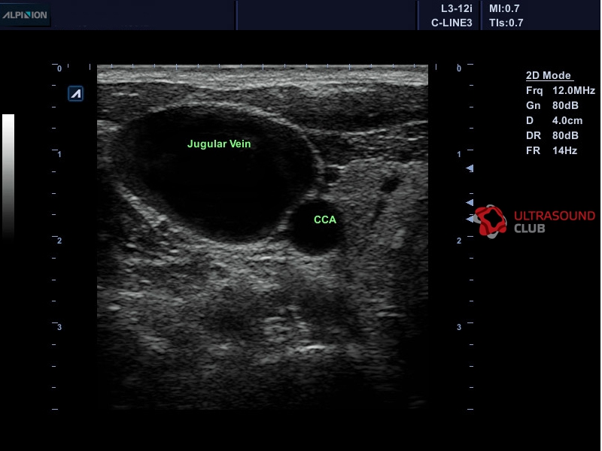This screenshot has width=602, height=451.
Task: Click the 3 cm mark on right depth scale
Action: tap(459, 327)
